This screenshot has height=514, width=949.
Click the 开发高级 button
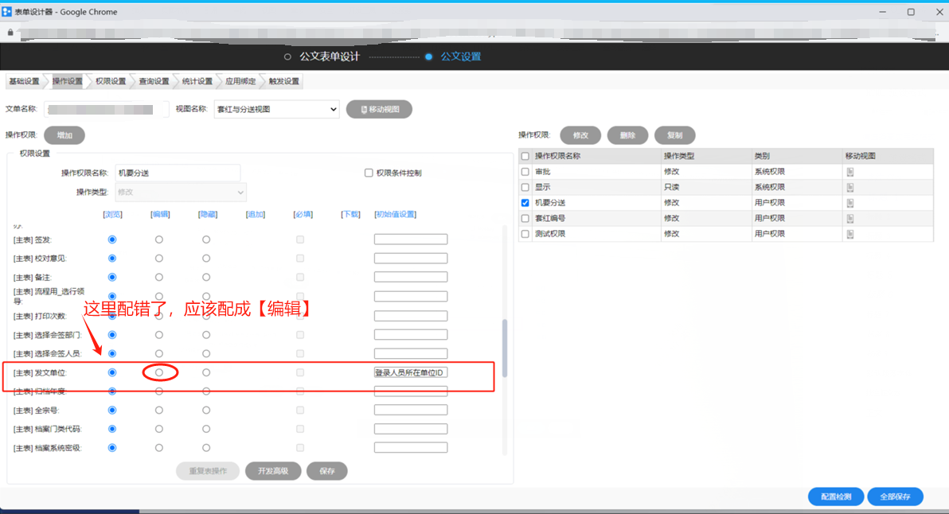[273, 471]
